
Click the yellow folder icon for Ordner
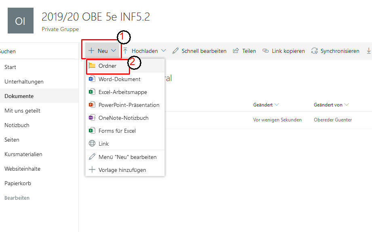[x=92, y=66]
